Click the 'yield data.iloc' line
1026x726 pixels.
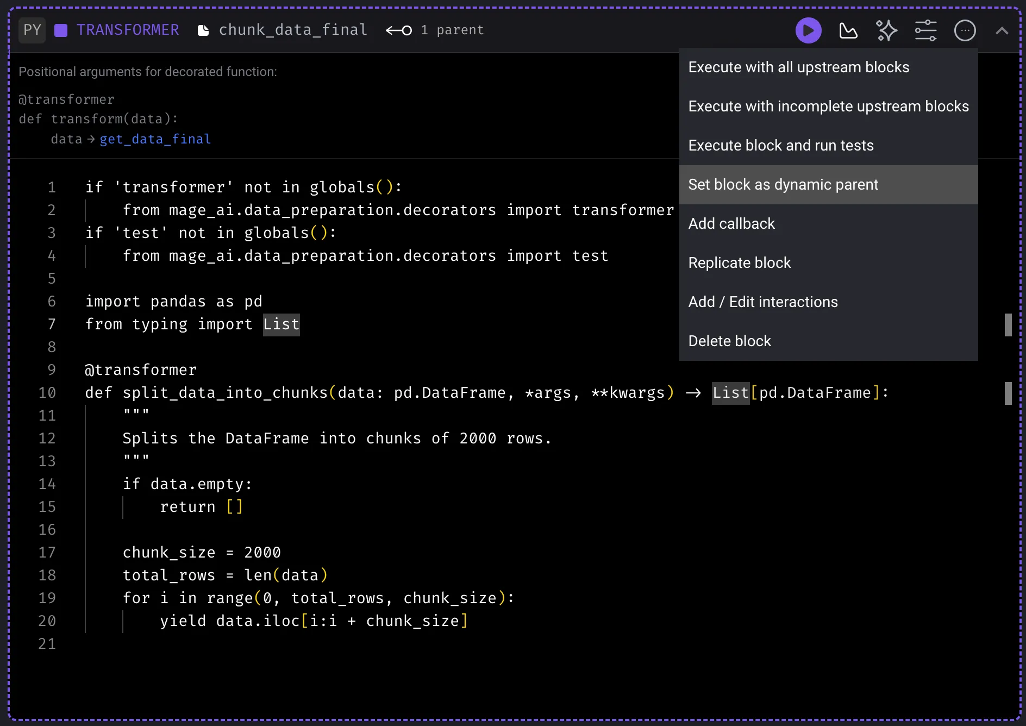click(314, 621)
